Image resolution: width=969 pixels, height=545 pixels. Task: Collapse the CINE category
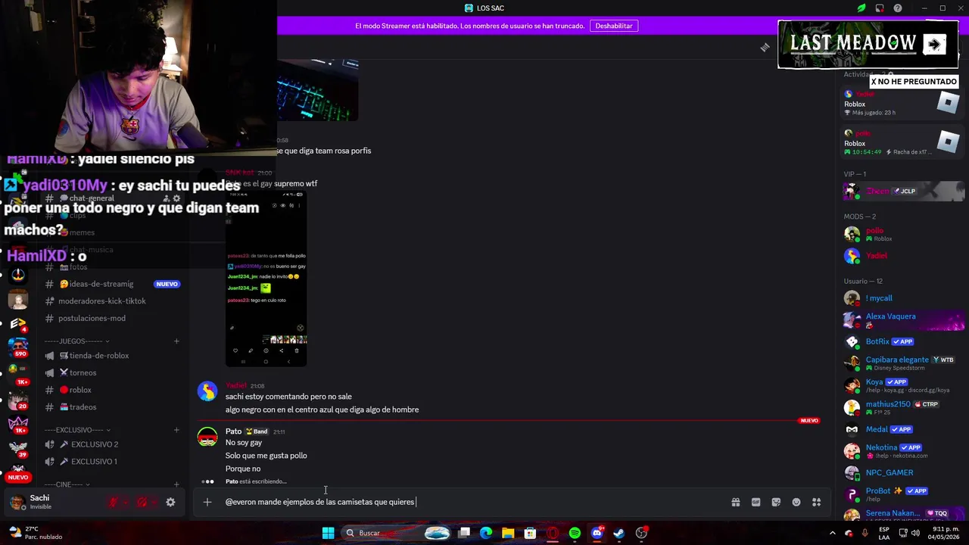[x=67, y=484]
